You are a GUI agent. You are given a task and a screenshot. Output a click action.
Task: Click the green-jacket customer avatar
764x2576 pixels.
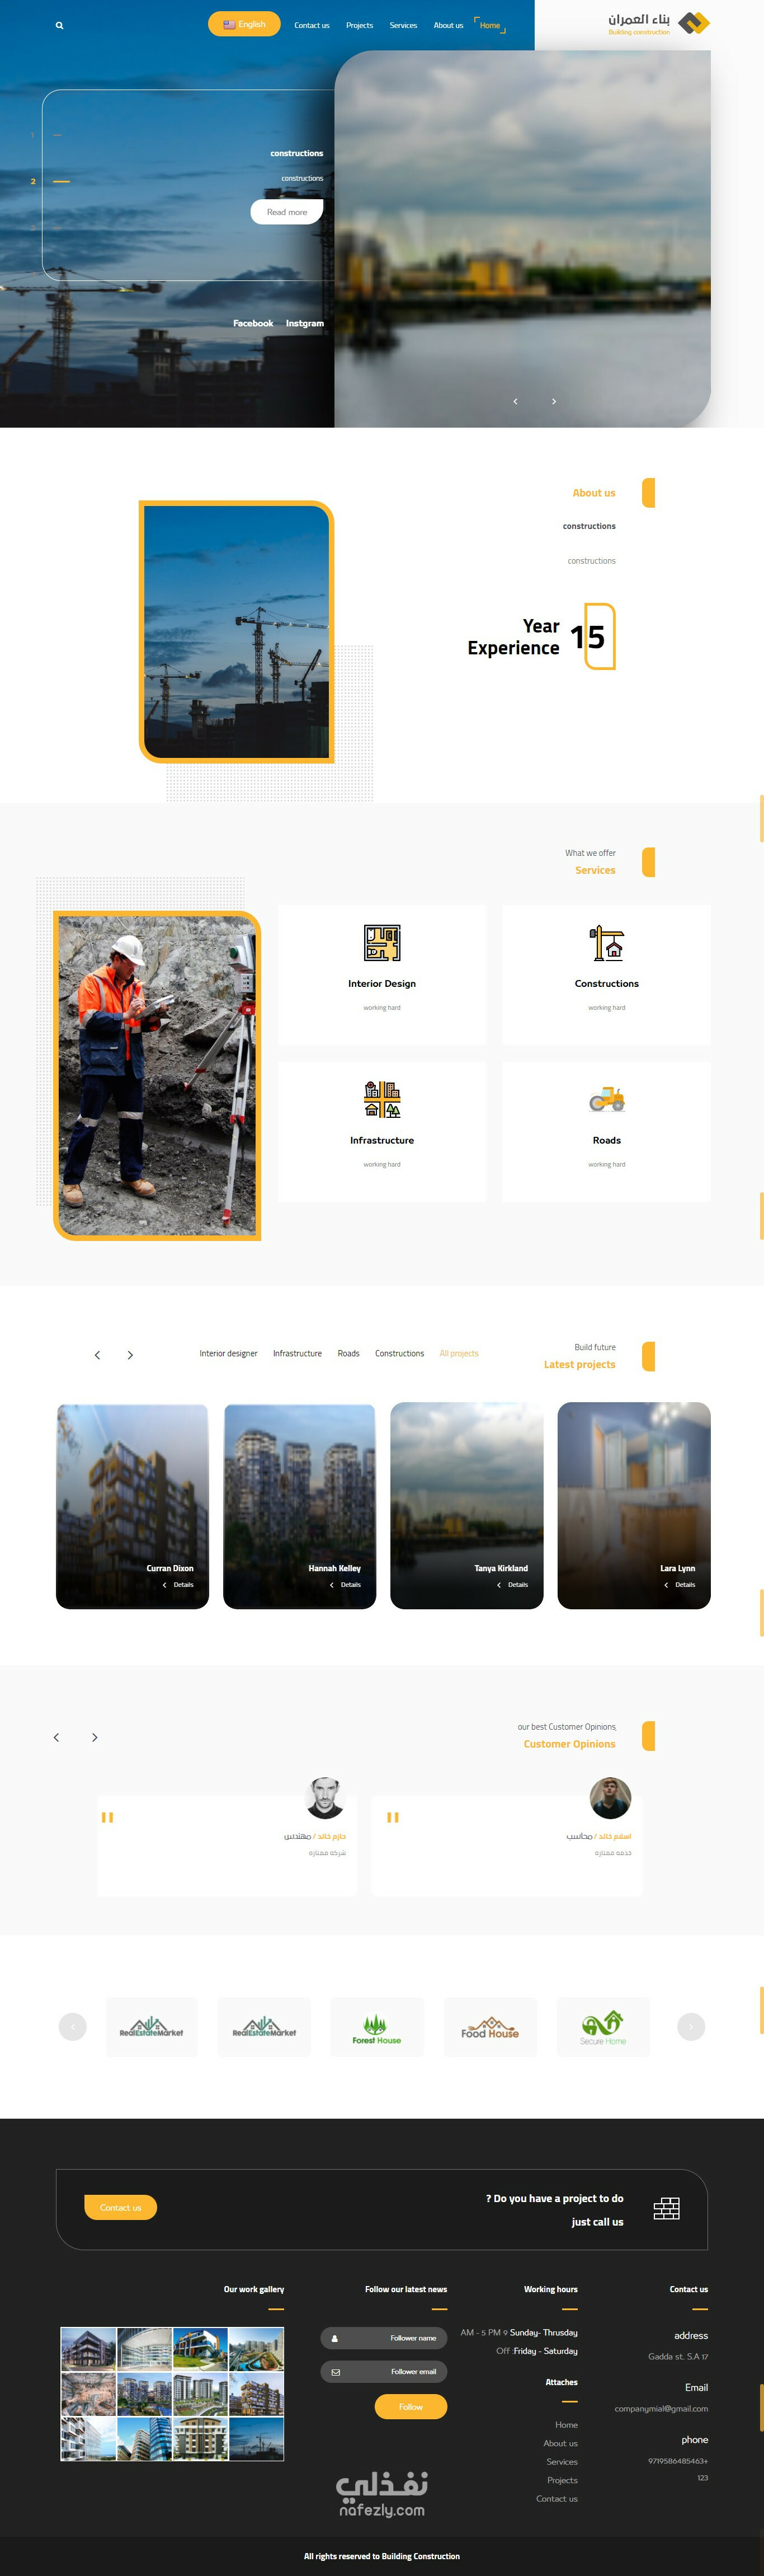click(x=610, y=1797)
